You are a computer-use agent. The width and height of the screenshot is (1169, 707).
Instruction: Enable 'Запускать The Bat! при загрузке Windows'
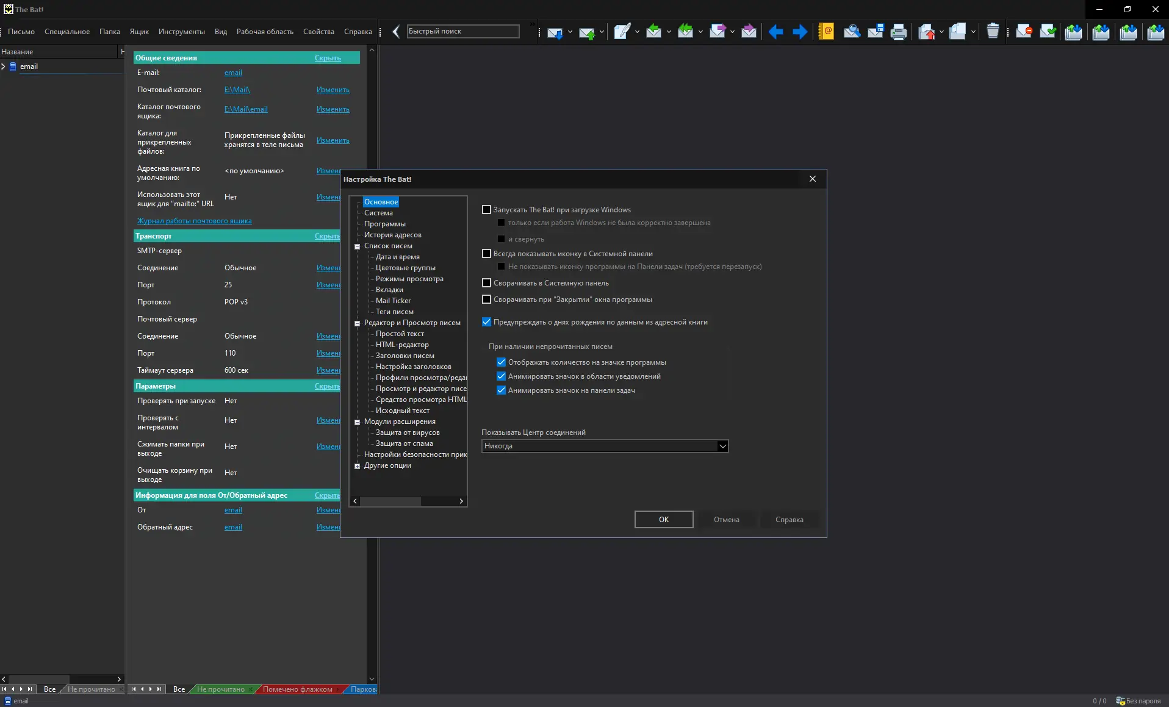pos(486,210)
